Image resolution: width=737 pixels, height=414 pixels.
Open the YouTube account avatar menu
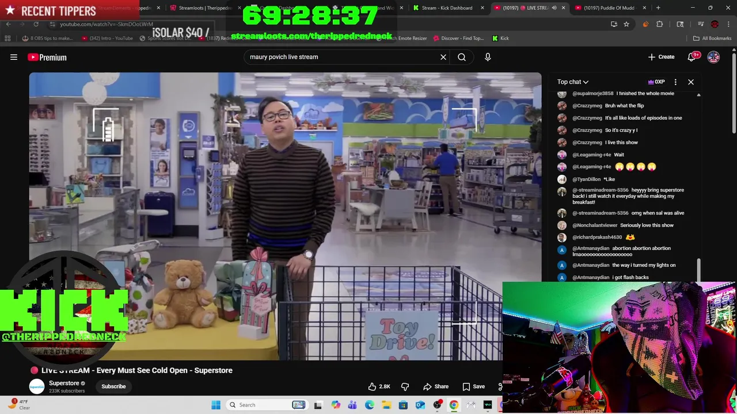(713, 57)
